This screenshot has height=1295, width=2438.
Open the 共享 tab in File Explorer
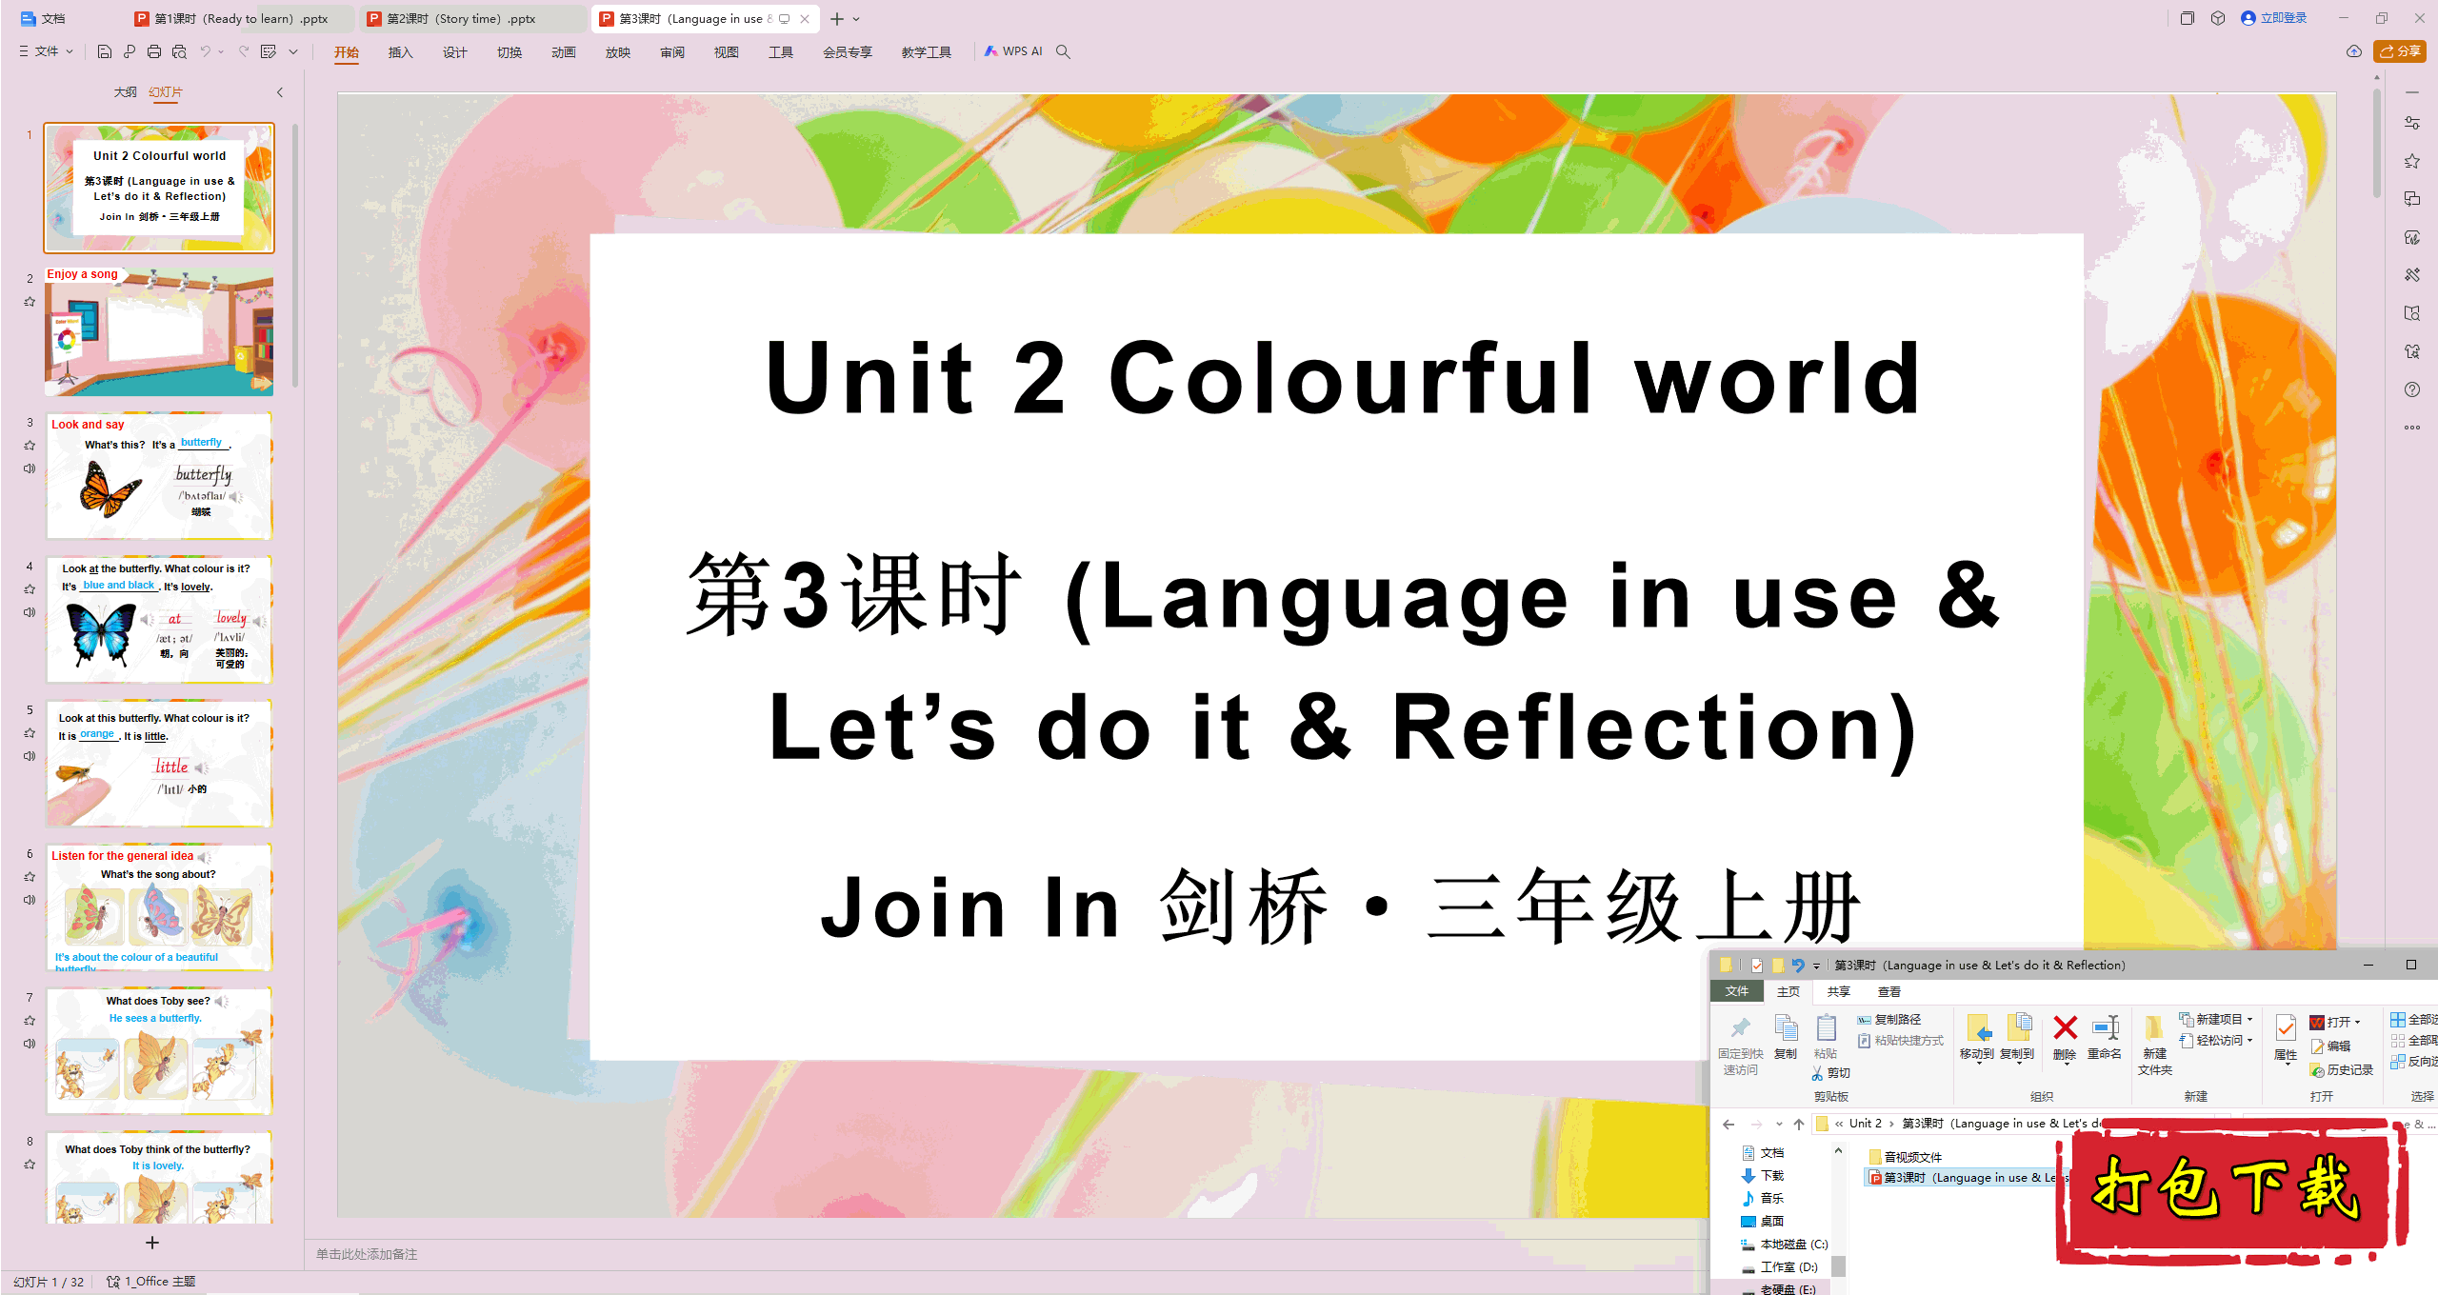tap(1839, 991)
